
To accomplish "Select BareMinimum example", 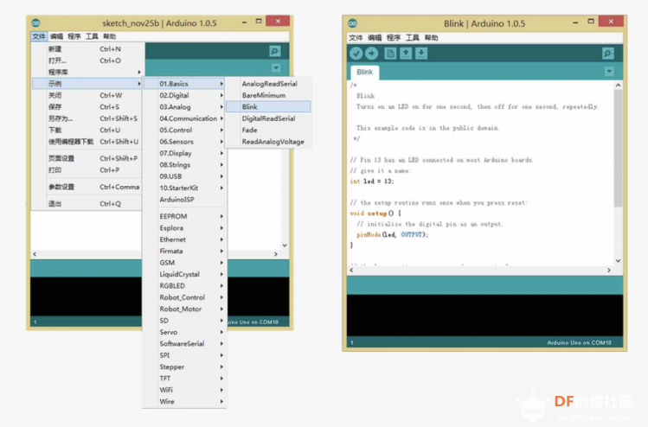I will pyautogui.click(x=268, y=95).
